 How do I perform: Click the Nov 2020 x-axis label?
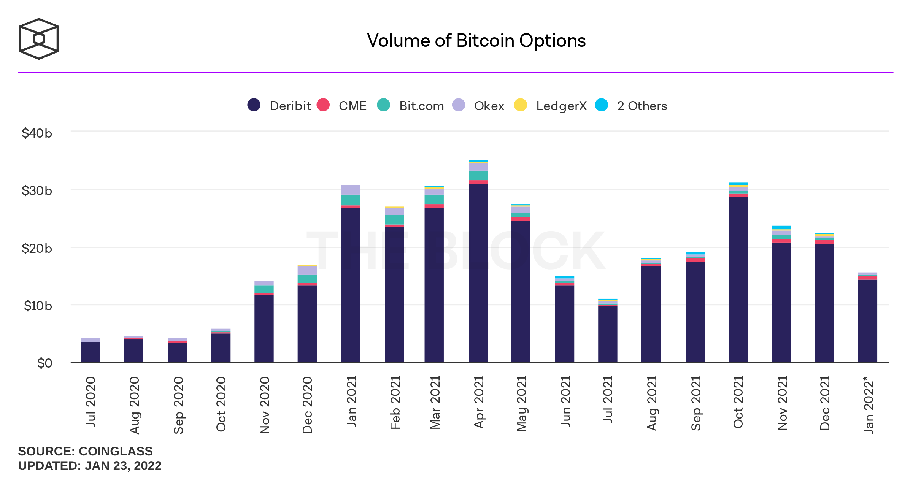(265, 405)
